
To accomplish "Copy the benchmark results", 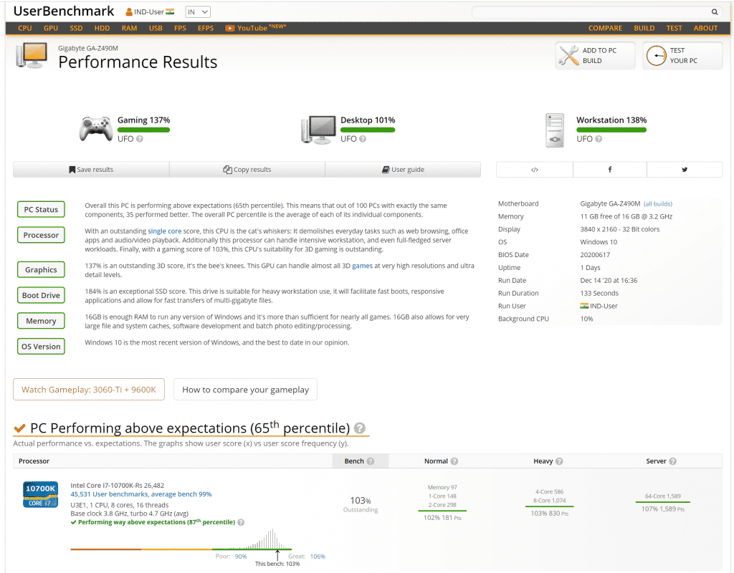I will [247, 170].
